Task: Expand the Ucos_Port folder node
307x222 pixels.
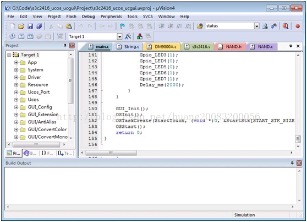Action: point(16,92)
